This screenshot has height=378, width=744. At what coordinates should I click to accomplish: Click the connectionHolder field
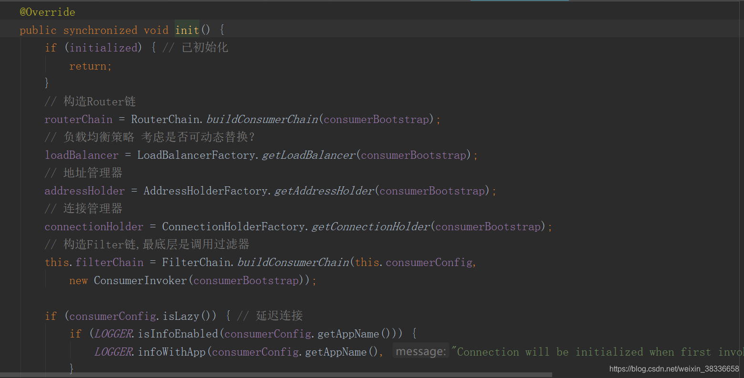click(94, 226)
